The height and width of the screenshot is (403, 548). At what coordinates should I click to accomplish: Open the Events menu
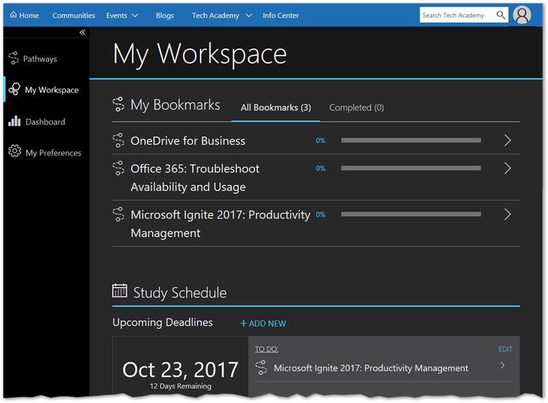click(116, 15)
